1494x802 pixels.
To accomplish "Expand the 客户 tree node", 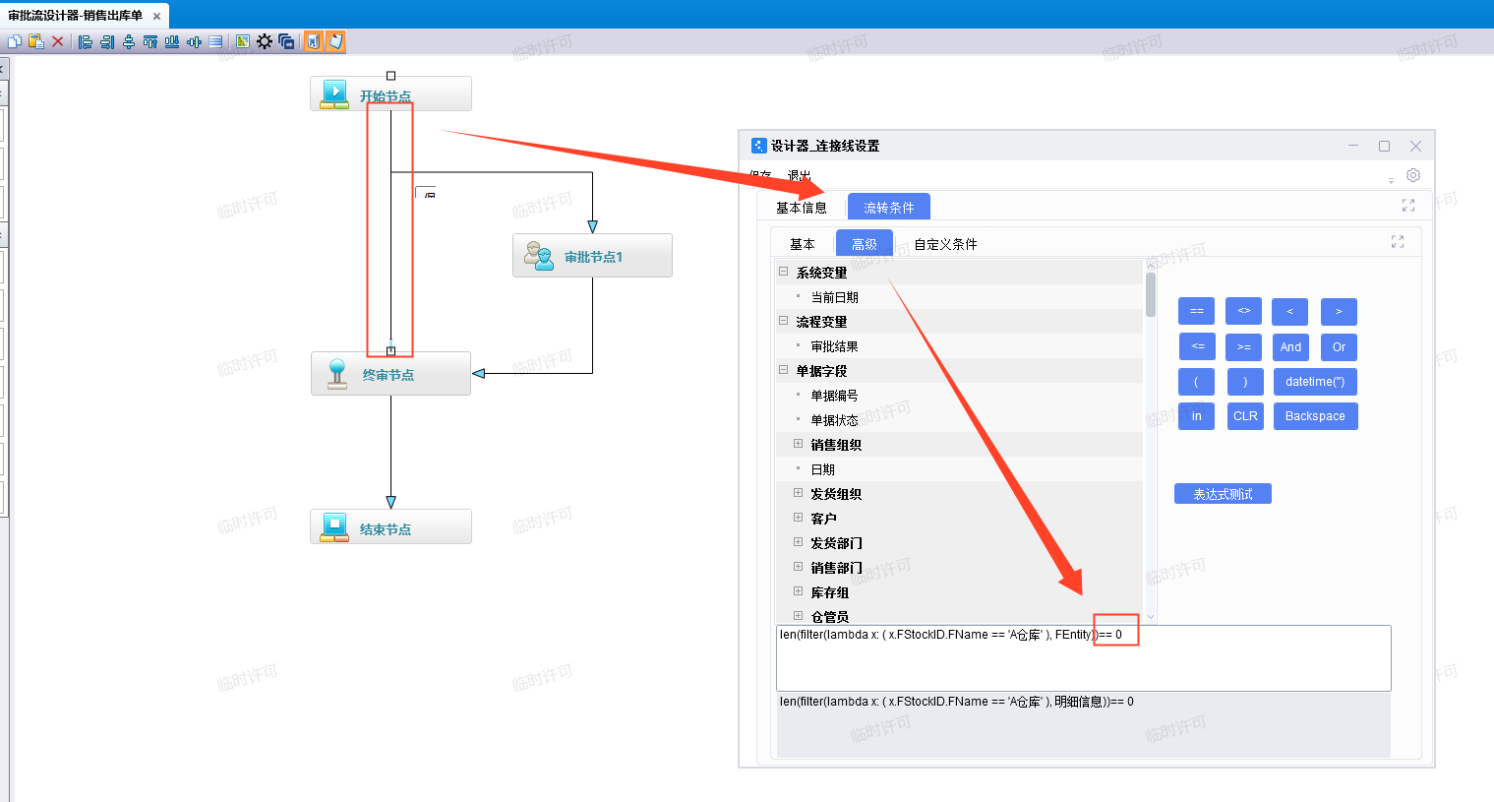I will pyautogui.click(x=799, y=518).
